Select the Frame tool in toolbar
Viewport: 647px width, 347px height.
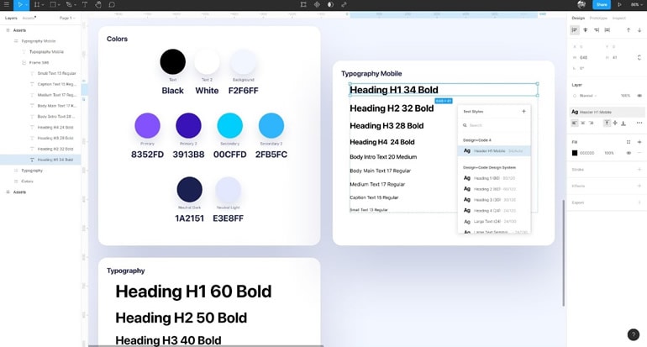pos(37,5)
